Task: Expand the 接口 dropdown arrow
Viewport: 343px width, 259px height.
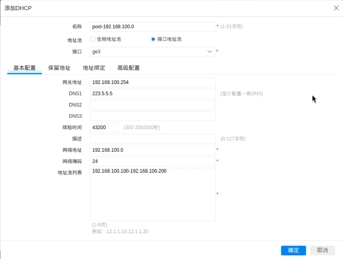Action: point(210,52)
